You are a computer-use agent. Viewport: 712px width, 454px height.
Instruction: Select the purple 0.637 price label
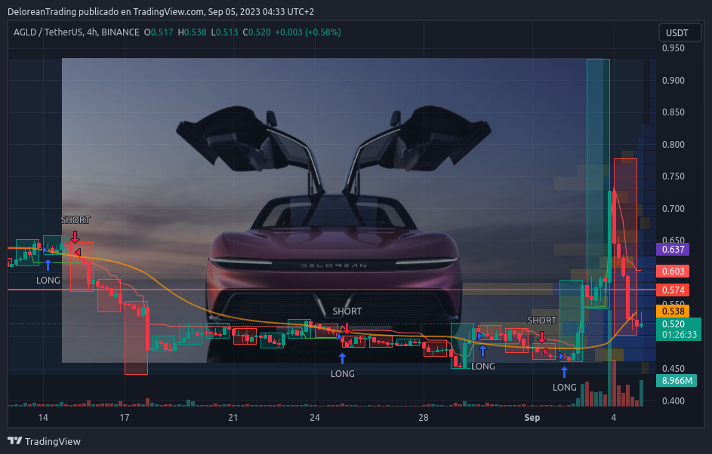tap(673, 249)
